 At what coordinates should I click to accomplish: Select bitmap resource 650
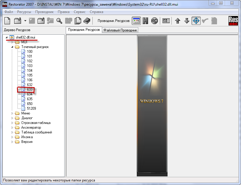[x=30, y=104]
